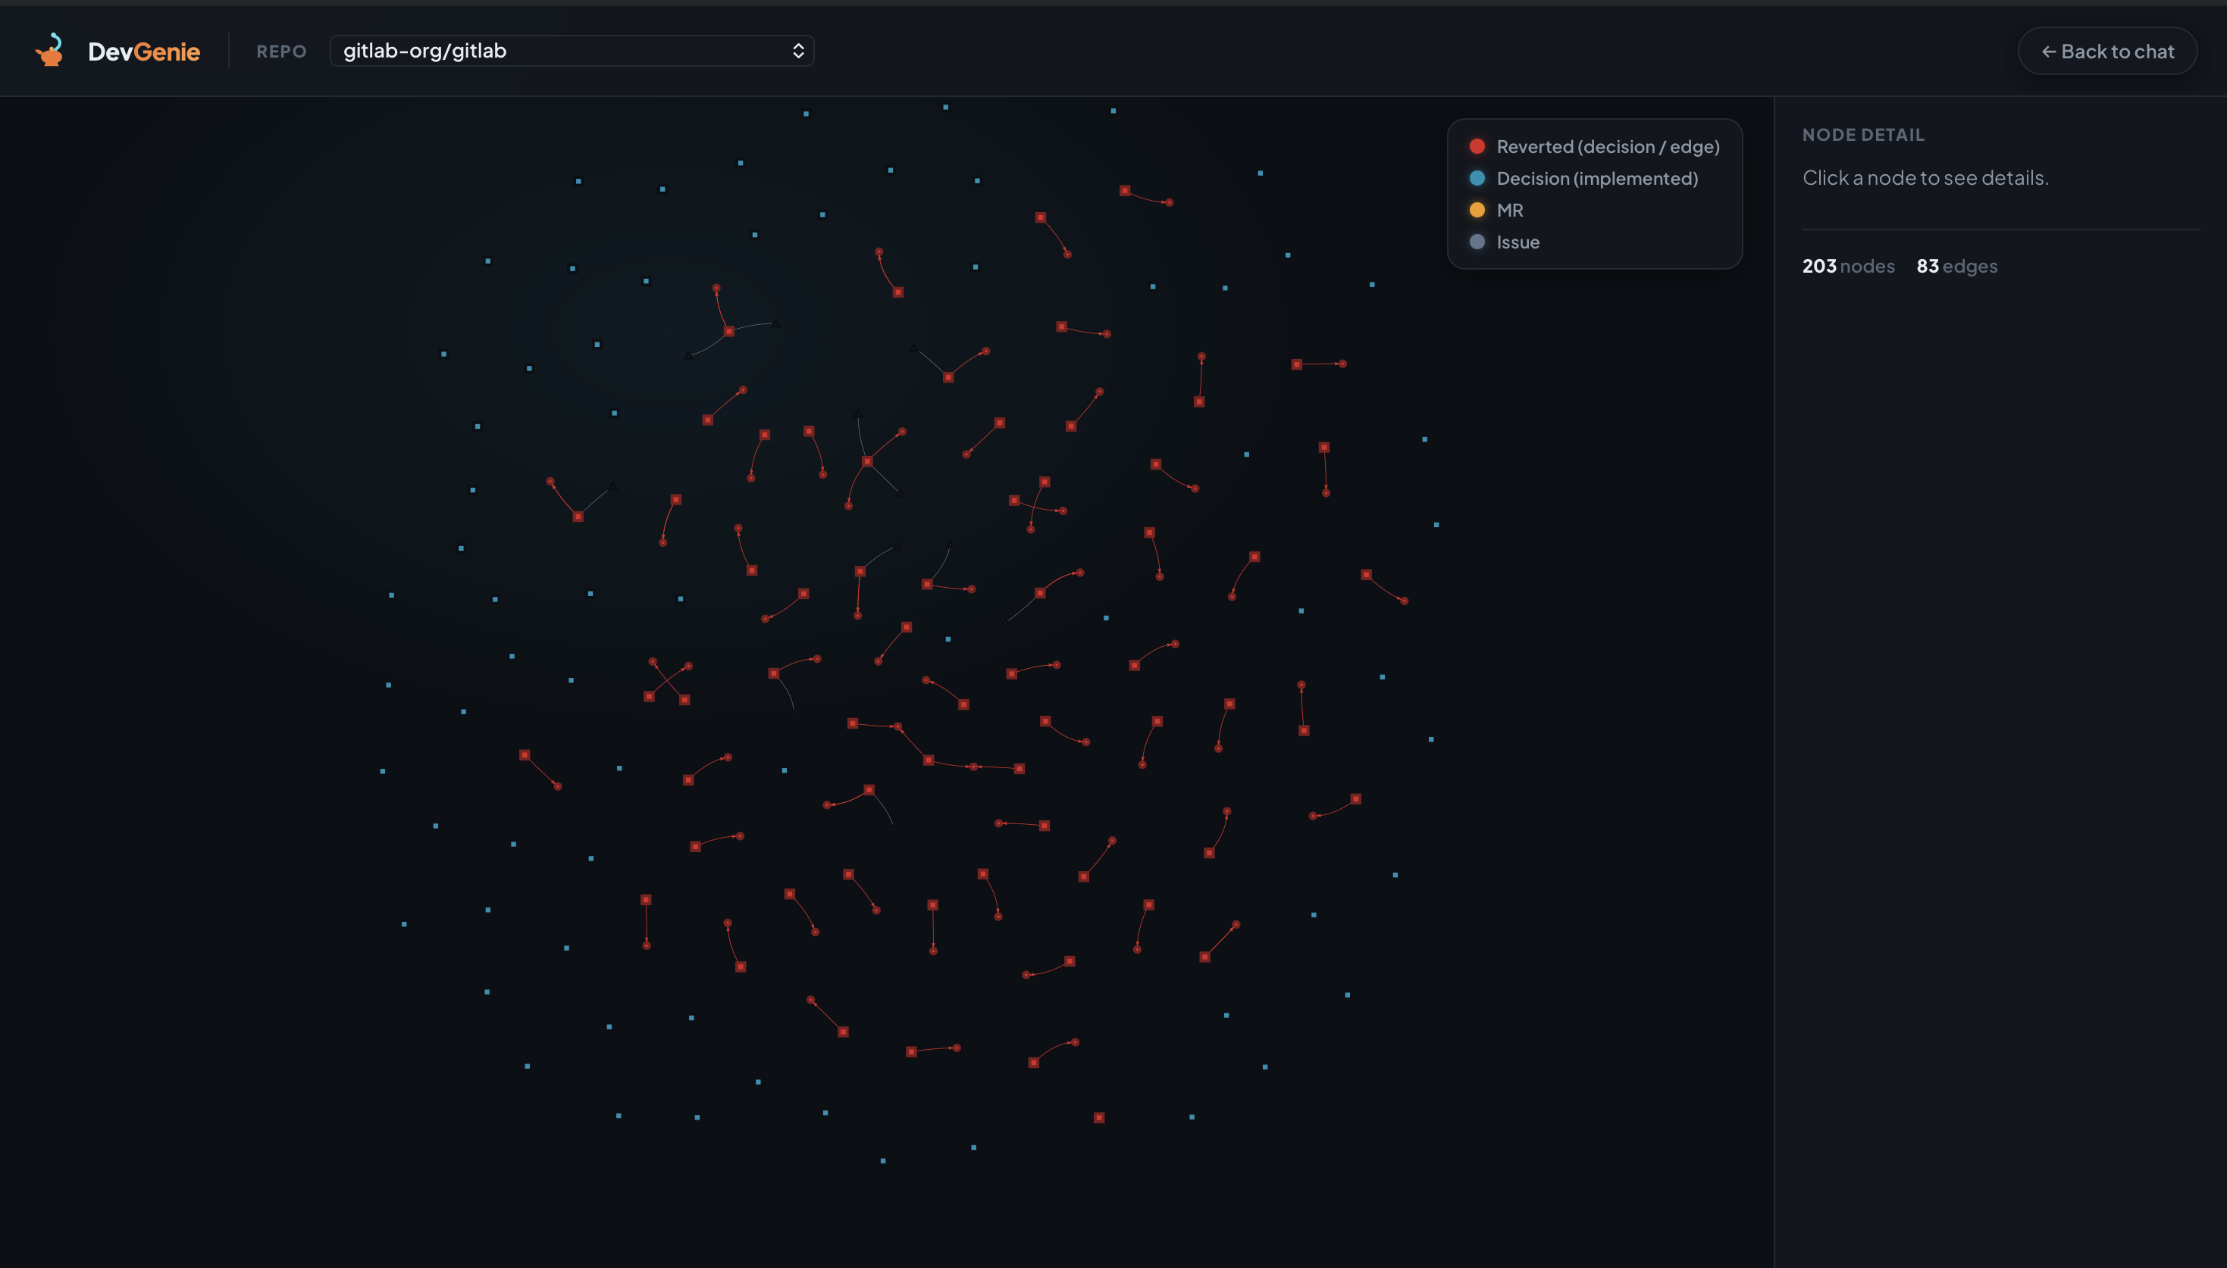Image resolution: width=2227 pixels, height=1268 pixels.
Task: Click the "NODE DETAIL" heading
Action: point(1863,135)
